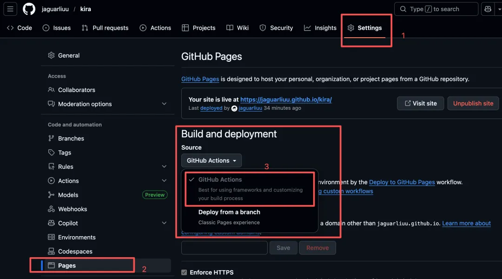Open Webhooks settings text

[x=73, y=209]
